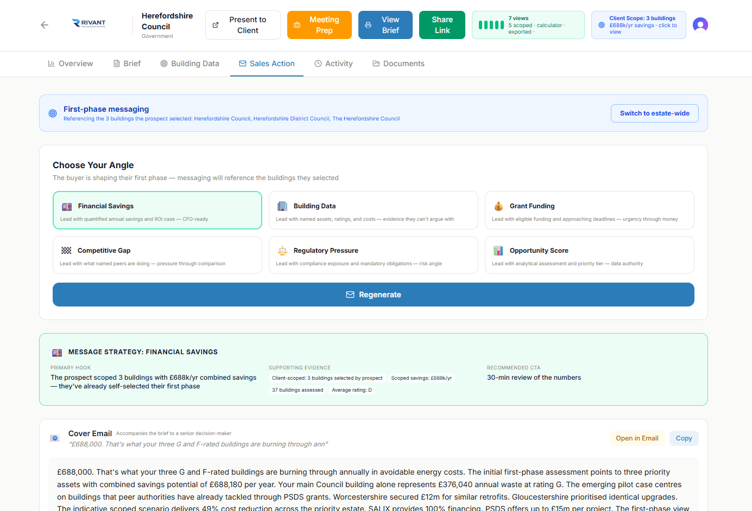The image size is (752, 511).
Task: Click '30-min review of the numbers' CTA text
Action: point(534,378)
